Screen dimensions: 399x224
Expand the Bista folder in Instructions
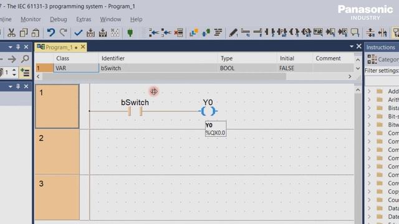(x=369, y=108)
